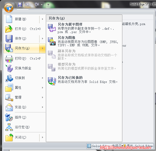Select the 变换为钣金 menu entry
The height and width of the screenshot is (151, 156).
point(25,68)
